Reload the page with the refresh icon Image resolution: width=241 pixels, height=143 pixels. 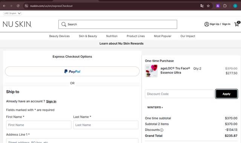tap(18, 6)
